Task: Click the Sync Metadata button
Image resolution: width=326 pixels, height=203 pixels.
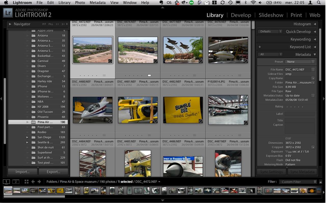Action: (302, 172)
